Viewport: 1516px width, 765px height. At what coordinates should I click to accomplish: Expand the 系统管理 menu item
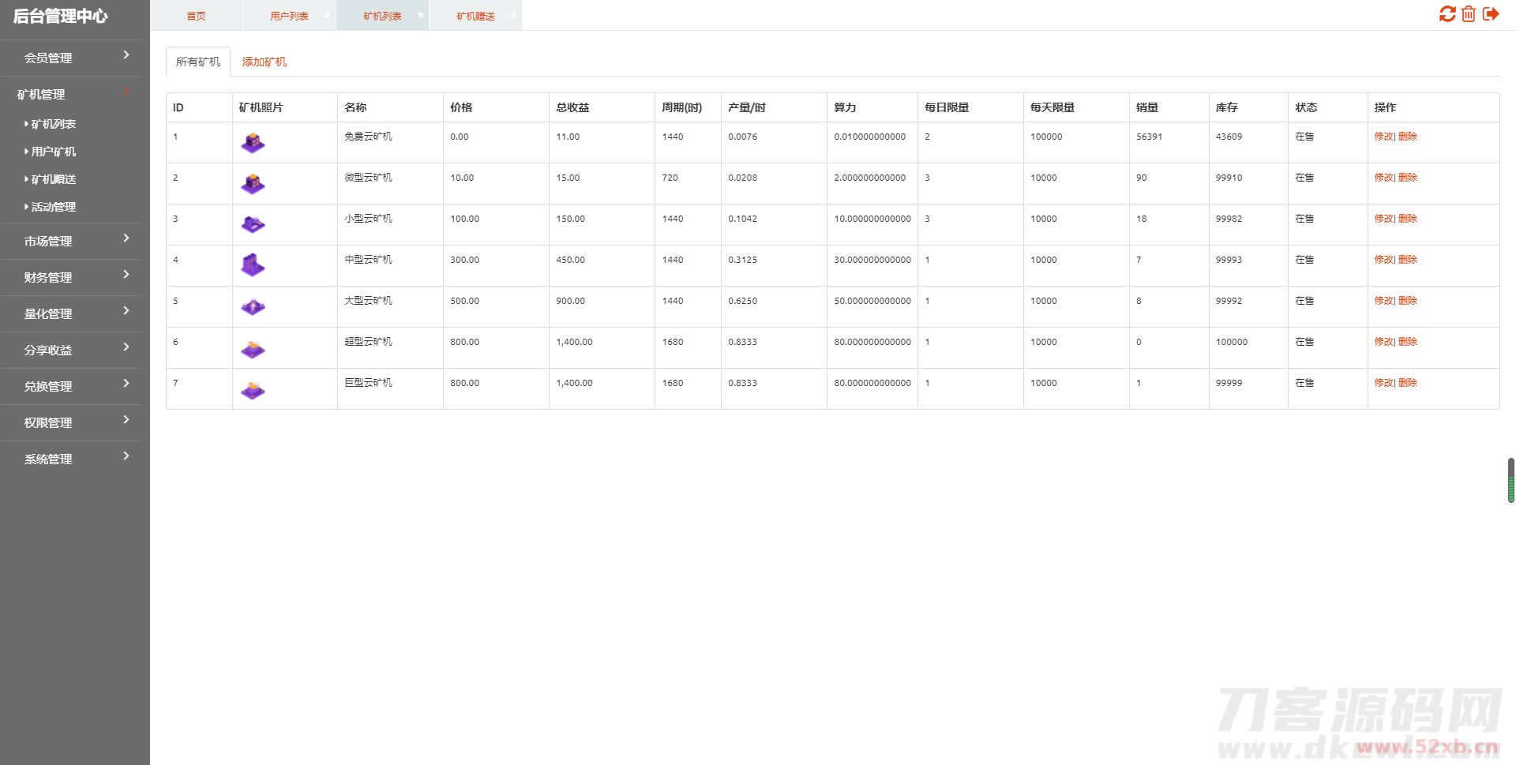click(x=71, y=459)
